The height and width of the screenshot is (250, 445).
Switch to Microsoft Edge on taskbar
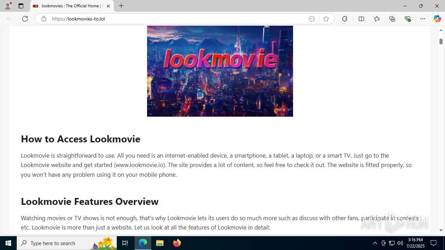coord(143,243)
